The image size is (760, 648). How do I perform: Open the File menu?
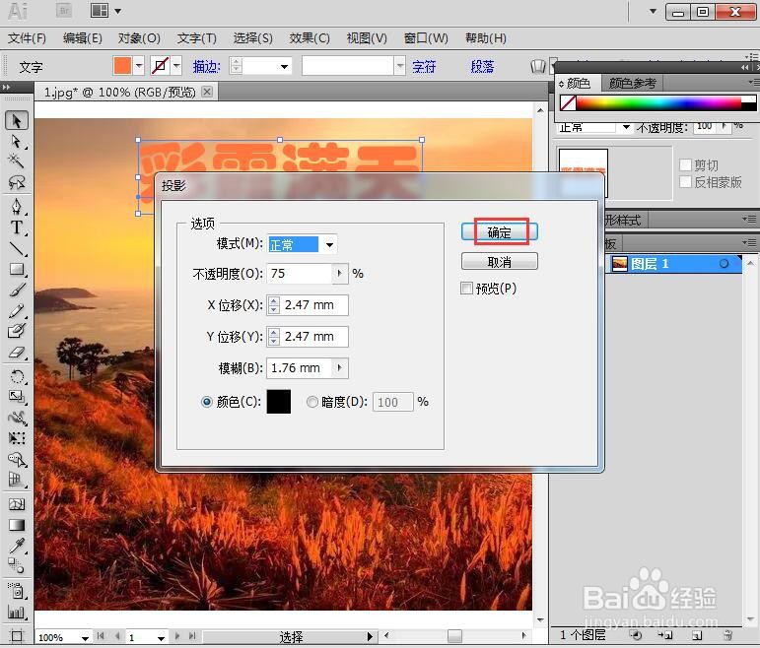click(27, 38)
